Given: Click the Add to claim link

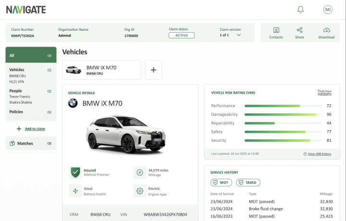Looking at the screenshot, I should click(x=35, y=129).
